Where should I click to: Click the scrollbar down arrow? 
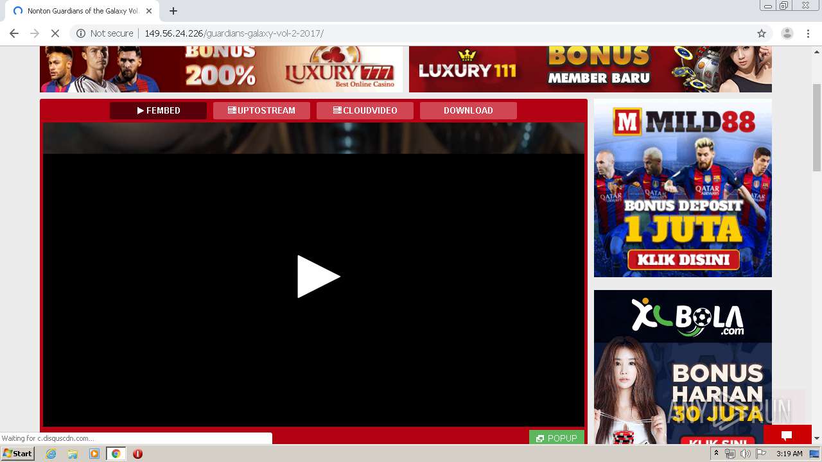click(817, 439)
